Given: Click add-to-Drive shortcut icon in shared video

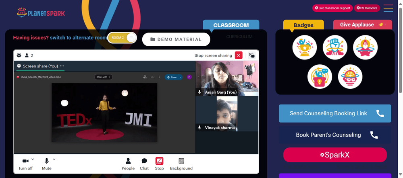Looking at the screenshot, I should [x=145, y=77].
